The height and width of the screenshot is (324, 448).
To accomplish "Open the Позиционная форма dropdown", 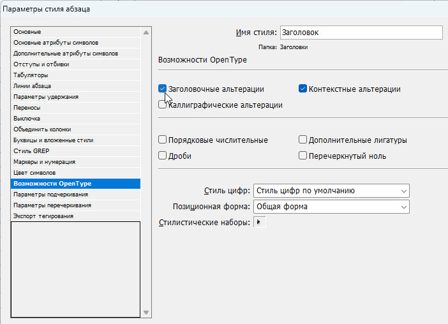I will (331, 207).
